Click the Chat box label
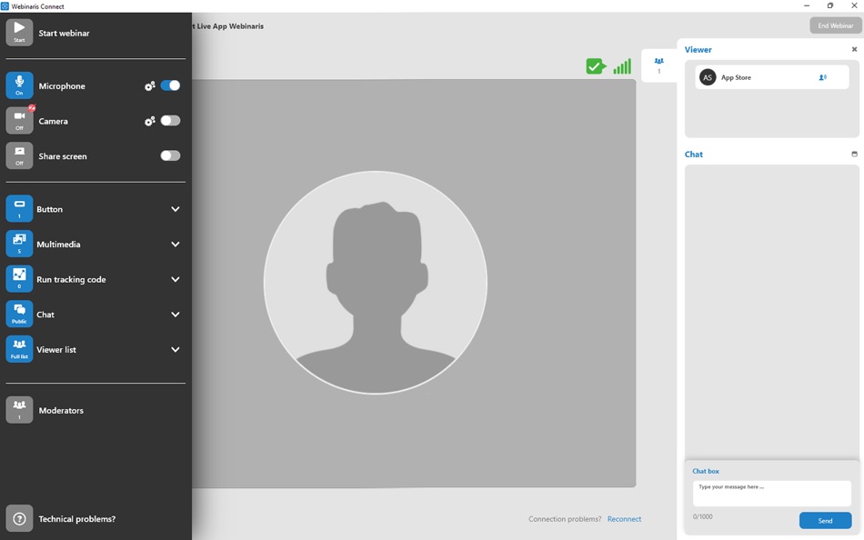This screenshot has height=540, width=864. pyautogui.click(x=706, y=471)
